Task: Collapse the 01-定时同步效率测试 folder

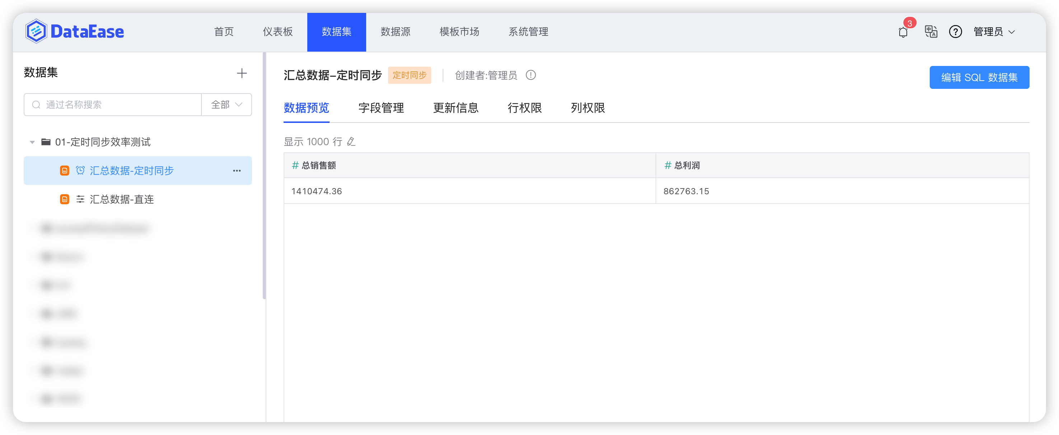Action: [32, 142]
